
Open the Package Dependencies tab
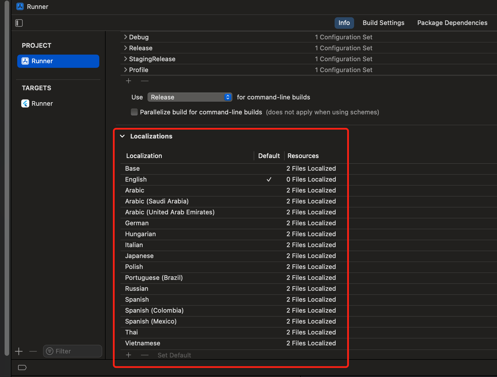tap(452, 23)
